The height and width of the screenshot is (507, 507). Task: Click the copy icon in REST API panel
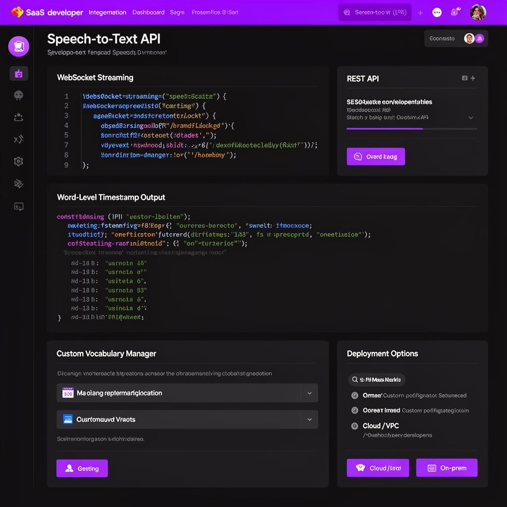[464, 78]
